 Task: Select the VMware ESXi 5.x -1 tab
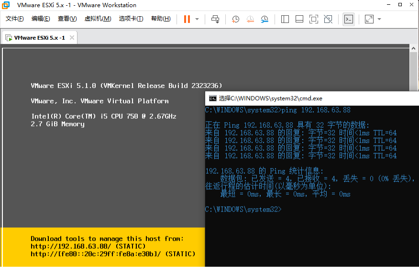click(40, 38)
